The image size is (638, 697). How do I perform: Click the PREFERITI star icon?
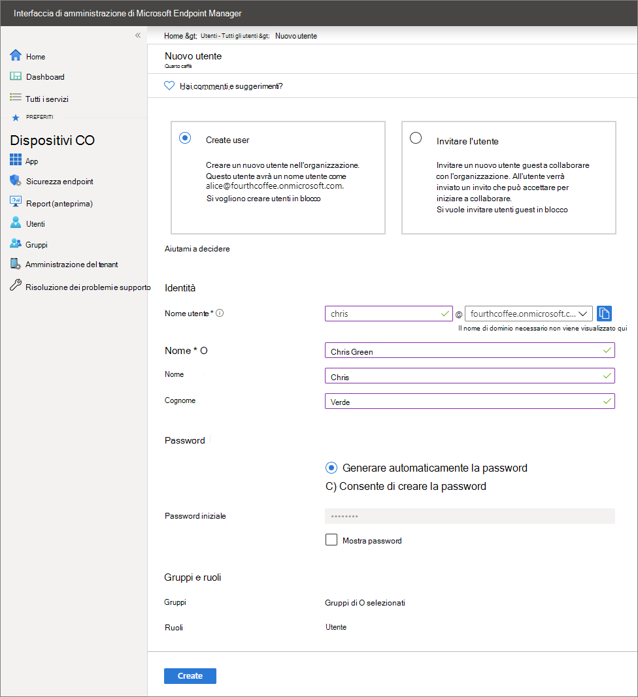click(16, 118)
